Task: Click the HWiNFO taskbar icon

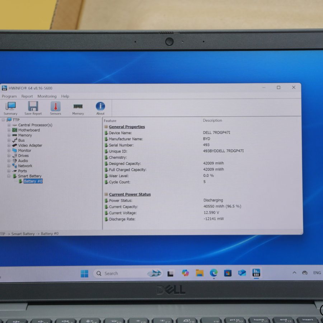Action: coord(256,273)
